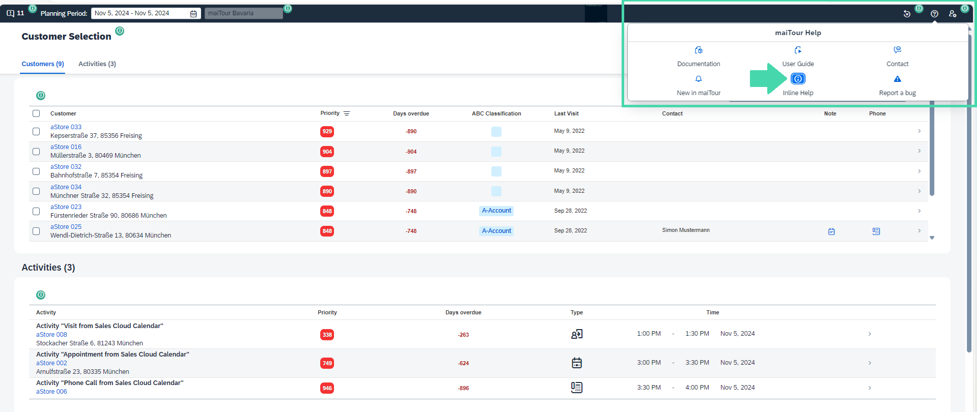This screenshot has width=977, height=412.
Task: Open the aStore 008 link under Activities
Action: [x=51, y=335]
